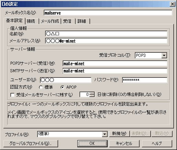Expand the プロファイル (標準) dropdown
This screenshot has width=177, height=150.
point(104,134)
